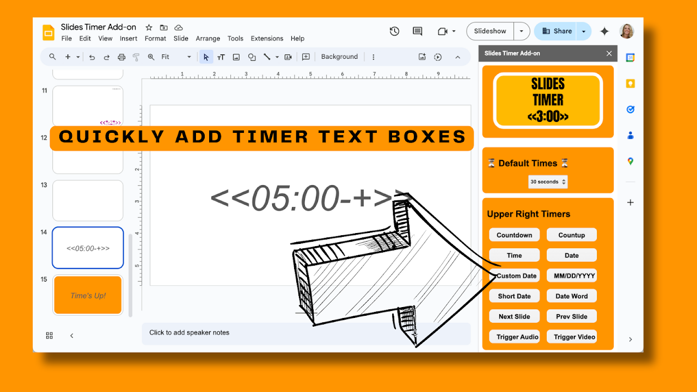
Task: Open the Google account profile picture
Action: pos(627,31)
